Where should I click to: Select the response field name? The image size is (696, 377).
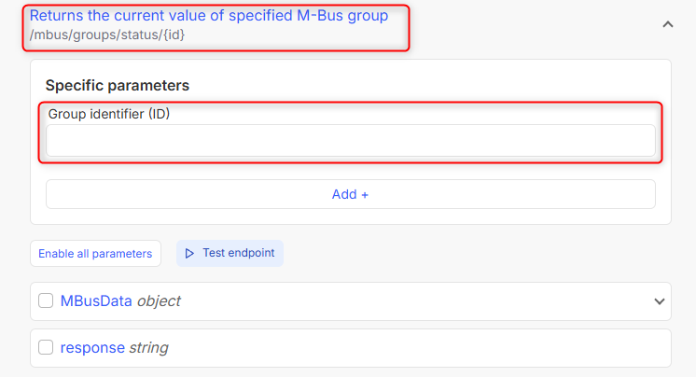click(92, 348)
